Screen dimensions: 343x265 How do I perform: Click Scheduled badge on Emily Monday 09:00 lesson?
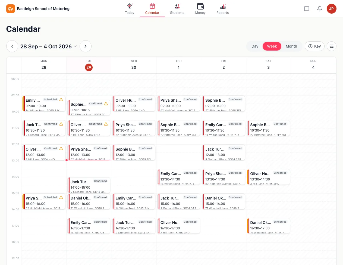pyautogui.click(x=51, y=99)
